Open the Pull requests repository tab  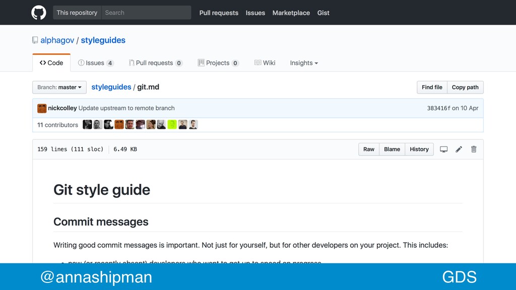pyautogui.click(x=155, y=63)
